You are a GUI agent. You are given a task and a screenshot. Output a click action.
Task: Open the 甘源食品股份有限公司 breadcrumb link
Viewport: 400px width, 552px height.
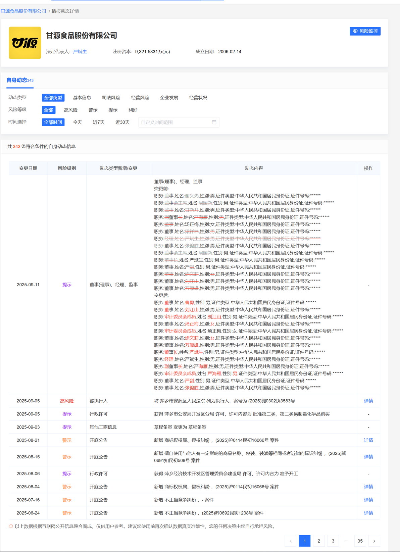pyautogui.click(x=23, y=11)
